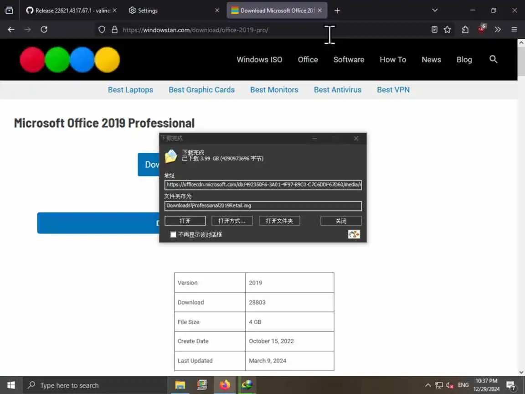Open the clock showing 10:37 PM
The image size is (525, 394).
486,385
